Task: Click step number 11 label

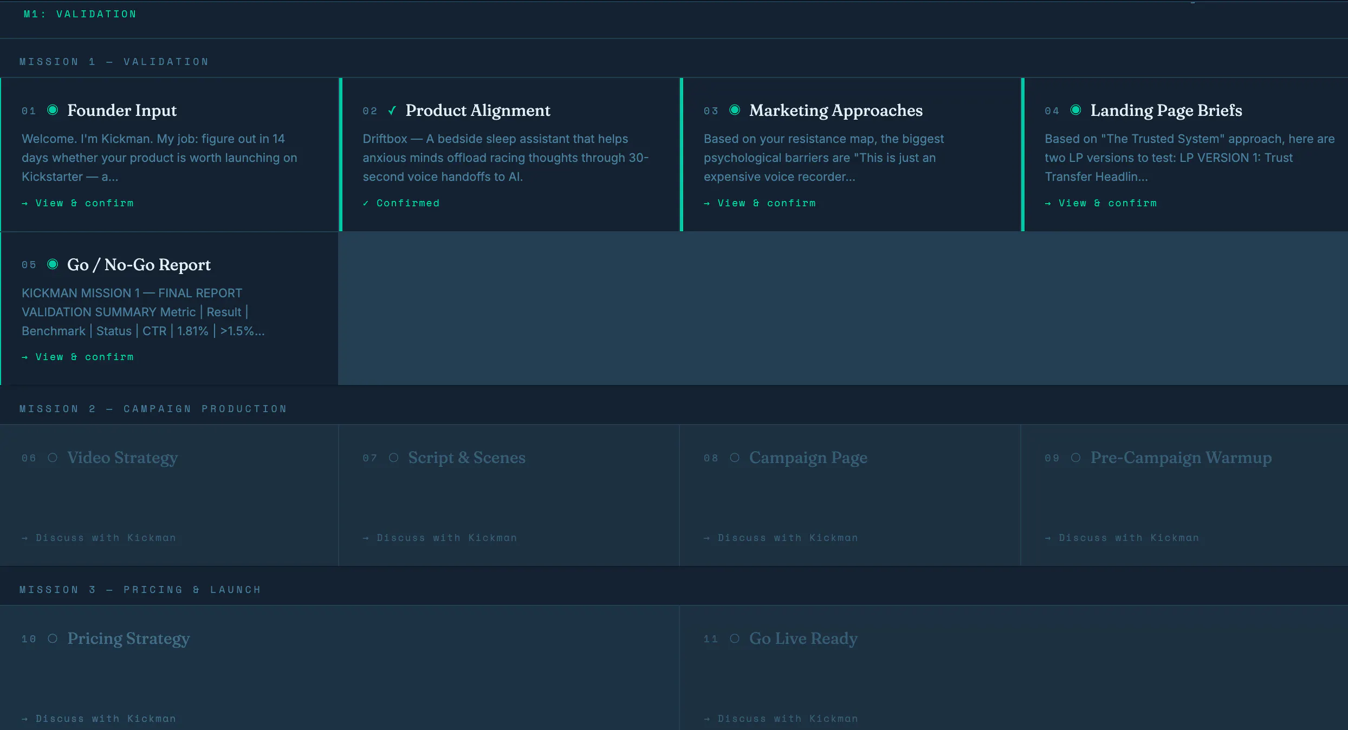Action: pos(711,639)
